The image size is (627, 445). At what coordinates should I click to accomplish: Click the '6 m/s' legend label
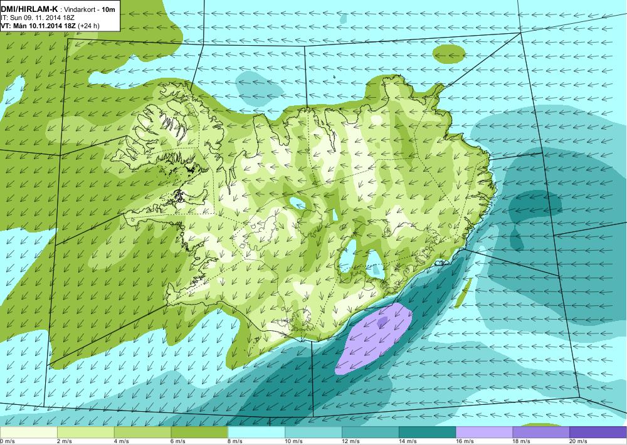pyautogui.click(x=179, y=441)
